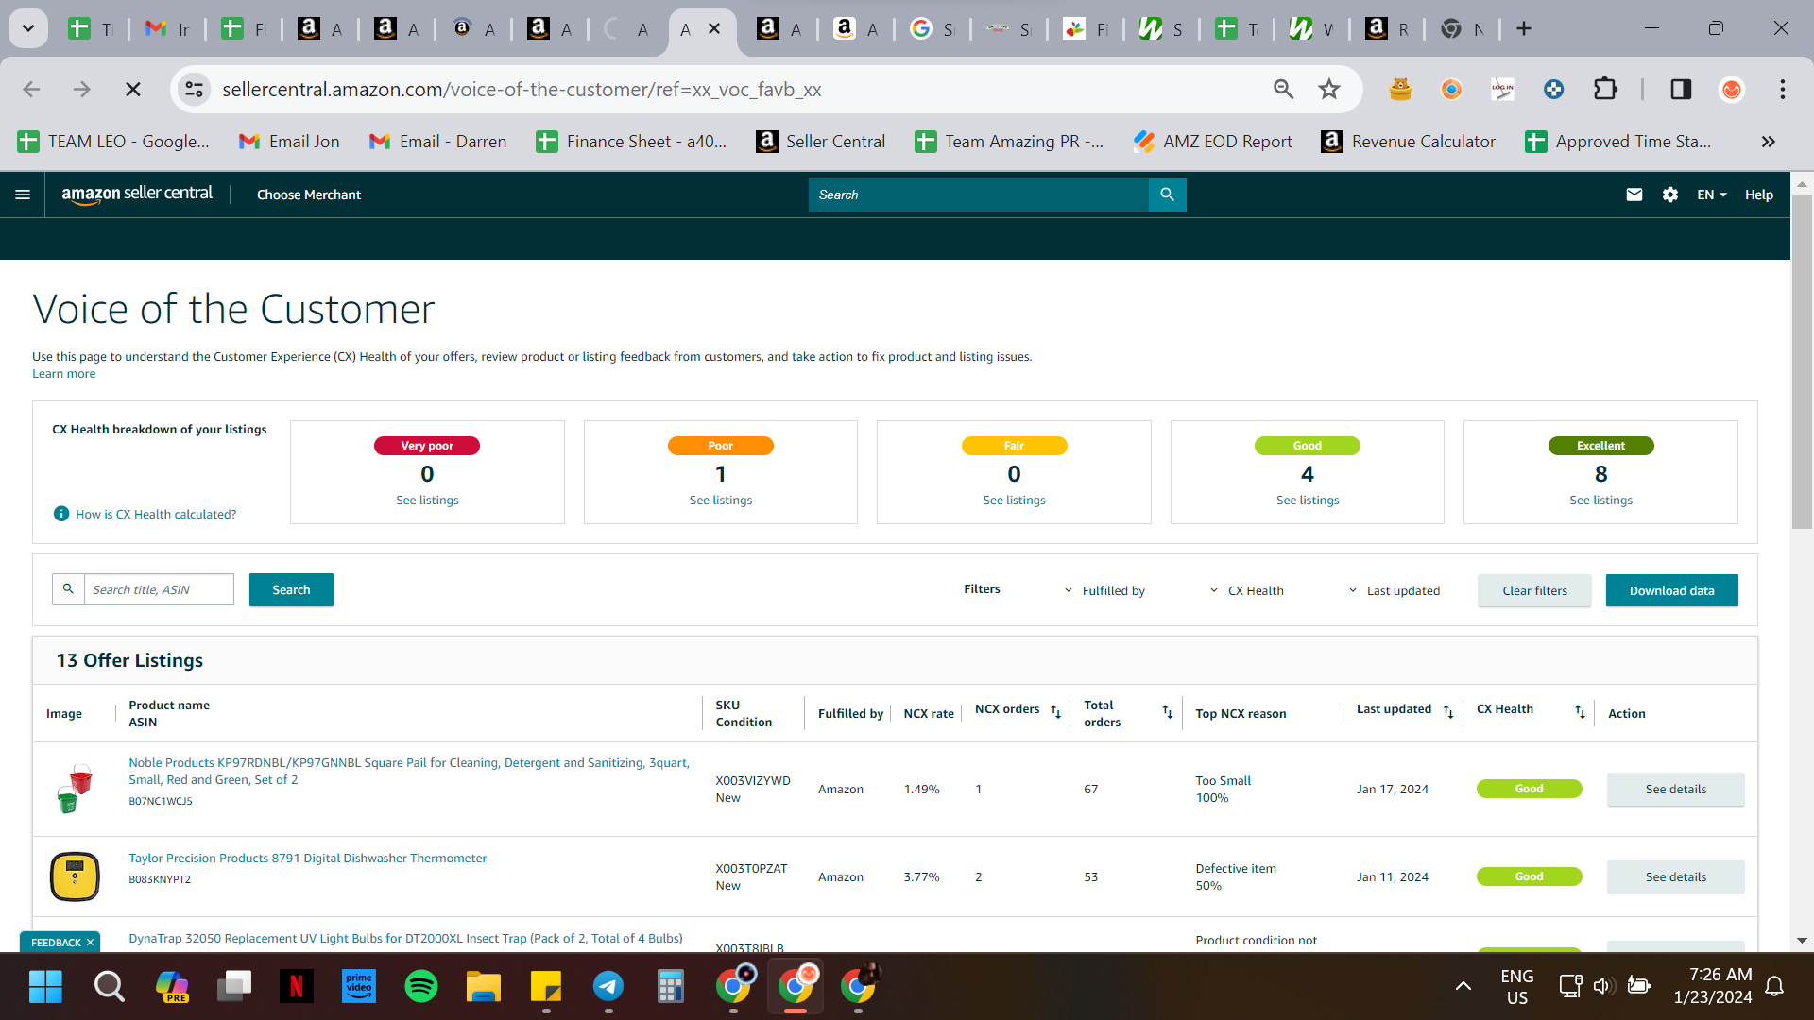The image size is (1814, 1020).
Task: Go back to the previous page
Action: point(31,89)
